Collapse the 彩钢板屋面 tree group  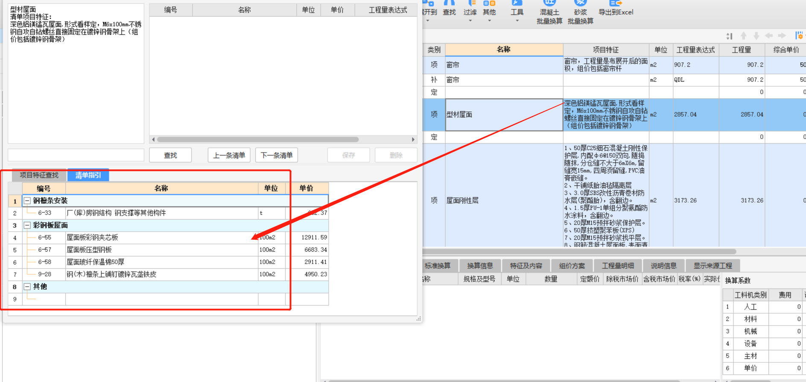(x=27, y=225)
